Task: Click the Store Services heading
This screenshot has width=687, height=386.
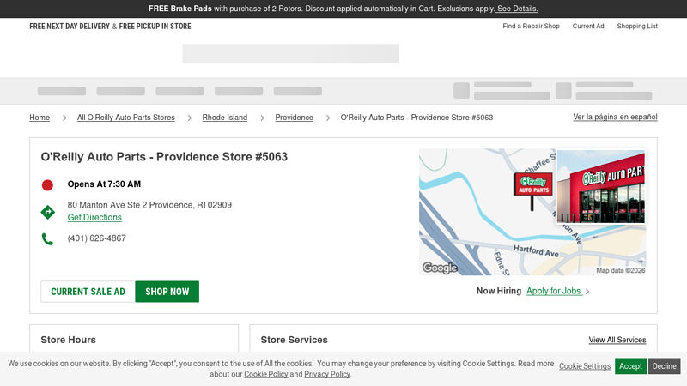Action: (294, 340)
